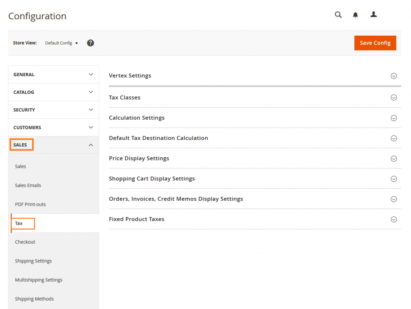The image size is (411, 309).
Task: Click Orders, Invoices, Credit Memos Display Settings heading
Action: click(x=176, y=199)
